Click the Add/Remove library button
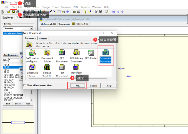 pyautogui.click(x=10, y=55)
